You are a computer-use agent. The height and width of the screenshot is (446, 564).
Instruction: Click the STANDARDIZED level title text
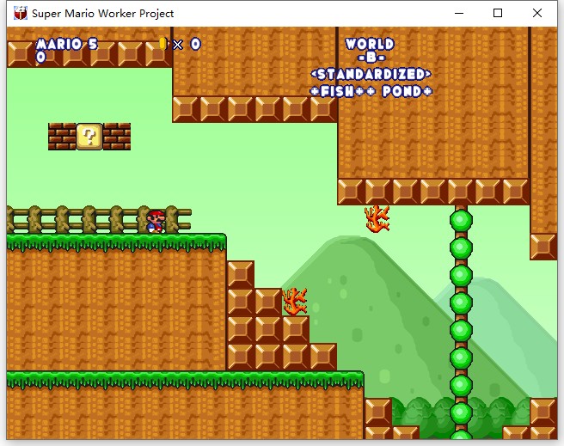(x=371, y=75)
